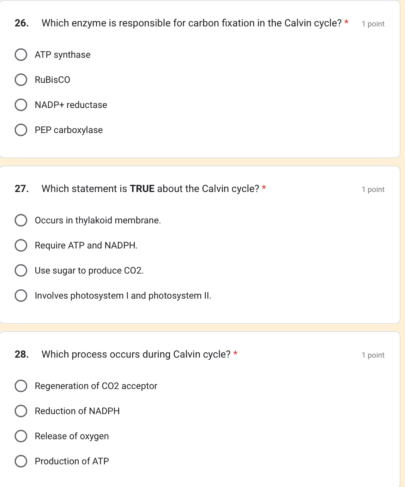This screenshot has height=487, width=405.
Task: Pick 'Involves photosystem I and photosystem II'
Action: pyautogui.click(x=21, y=295)
